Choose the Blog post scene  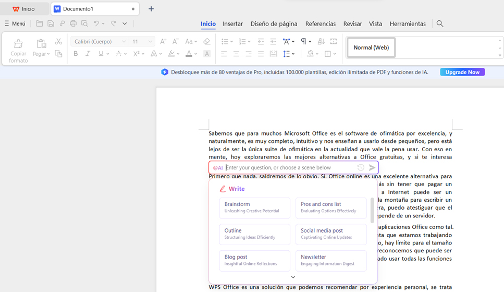pyautogui.click(x=254, y=261)
